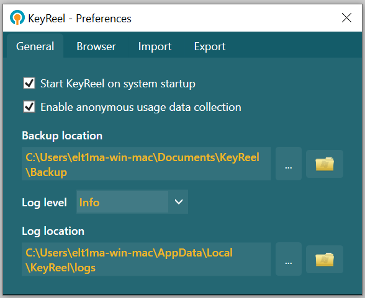Browse for Backup location with ellipsis button
This screenshot has width=365, height=298.
(x=289, y=164)
